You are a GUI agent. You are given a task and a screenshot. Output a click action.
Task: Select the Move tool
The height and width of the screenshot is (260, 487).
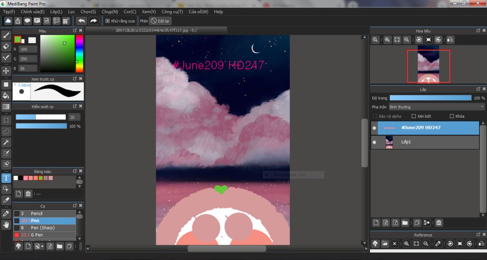[x=6, y=71]
